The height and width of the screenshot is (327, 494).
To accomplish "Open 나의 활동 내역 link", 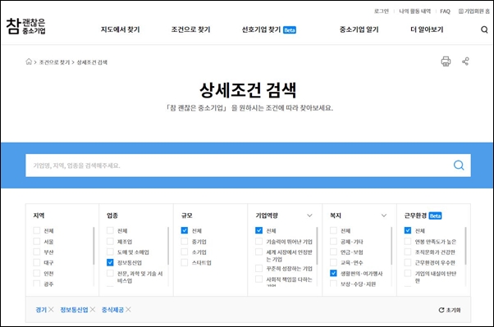I will [414, 11].
